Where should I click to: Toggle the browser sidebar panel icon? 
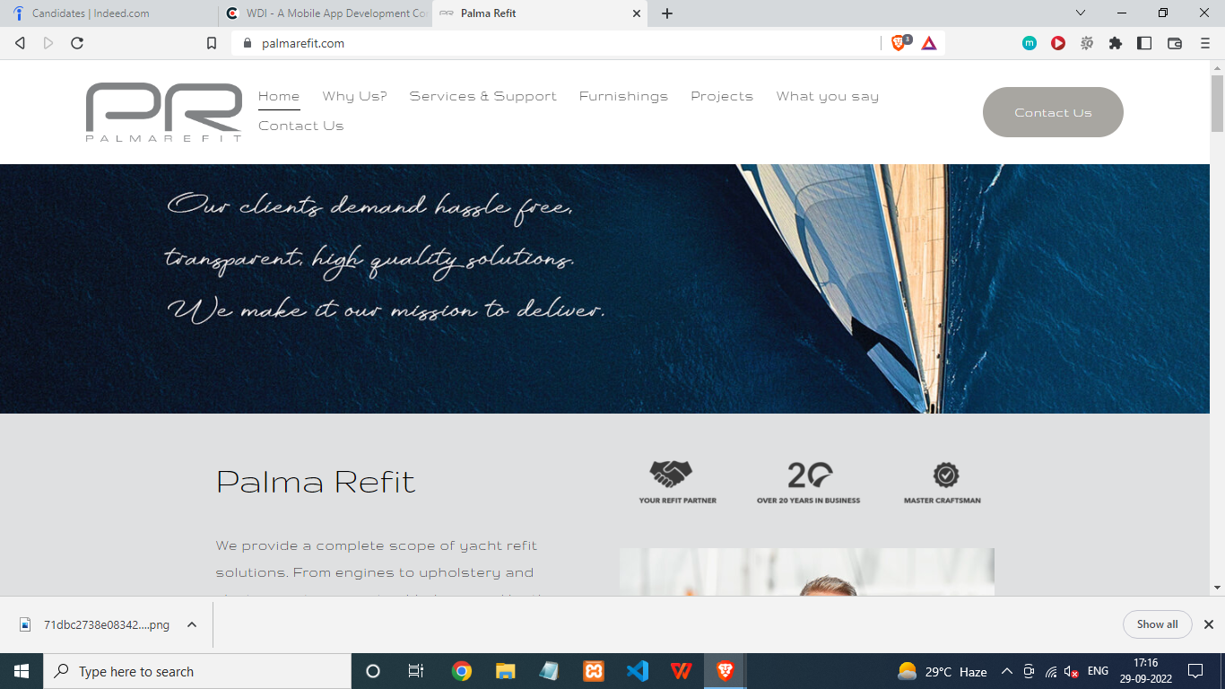[1144, 43]
